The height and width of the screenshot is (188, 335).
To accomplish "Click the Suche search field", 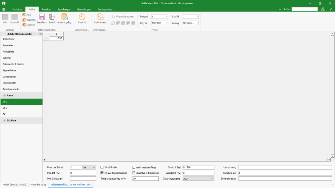I will tap(305, 9).
